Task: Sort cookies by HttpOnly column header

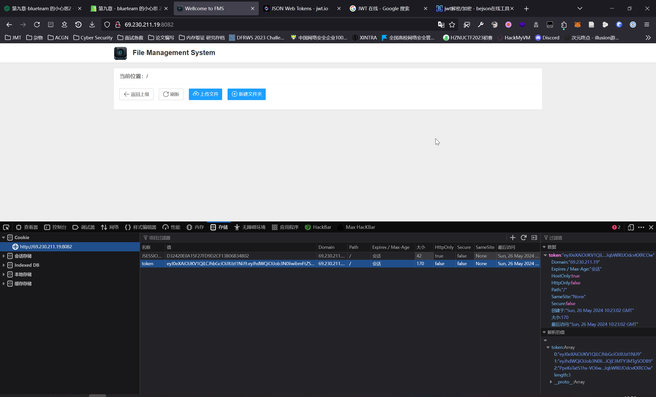Action: [444, 247]
